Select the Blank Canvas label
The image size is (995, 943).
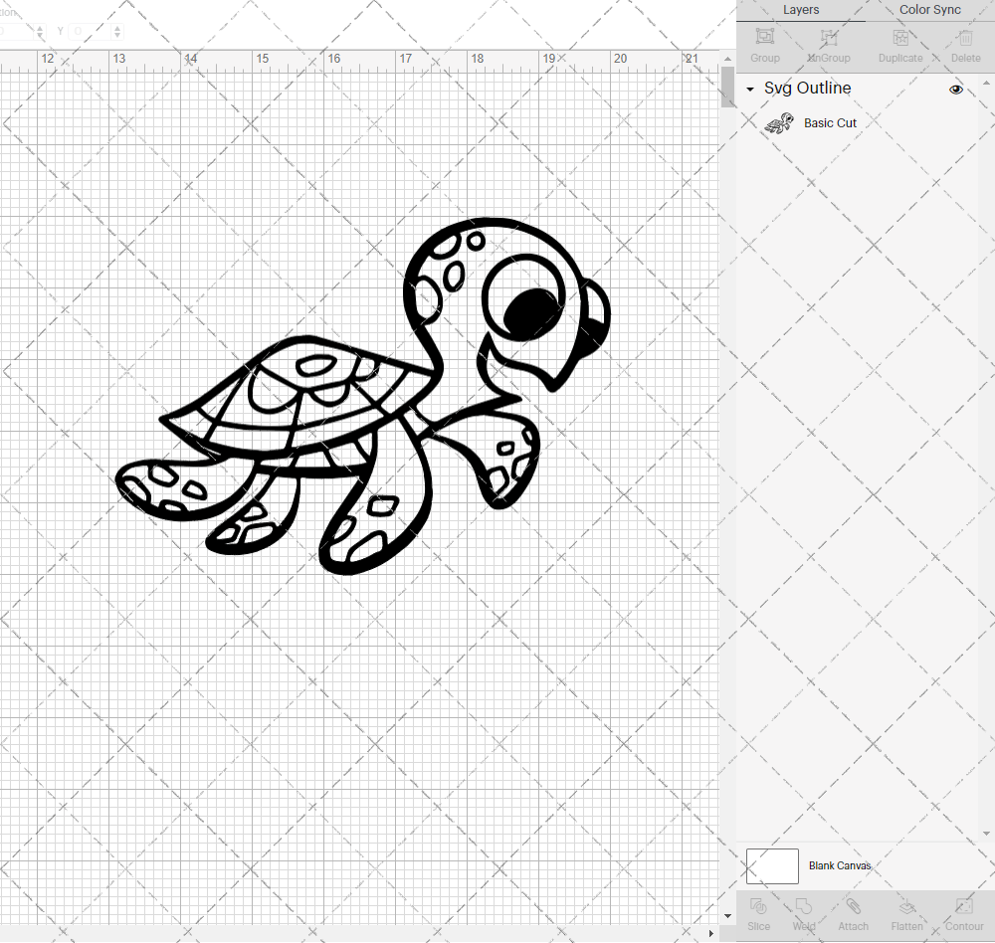[x=840, y=865]
